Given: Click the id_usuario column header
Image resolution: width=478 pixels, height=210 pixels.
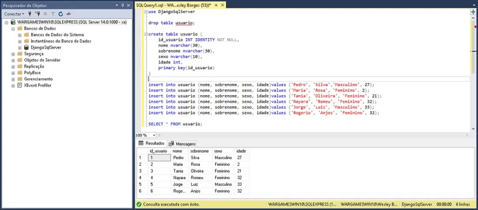Looking at the screenshot, I should (159, 151).
